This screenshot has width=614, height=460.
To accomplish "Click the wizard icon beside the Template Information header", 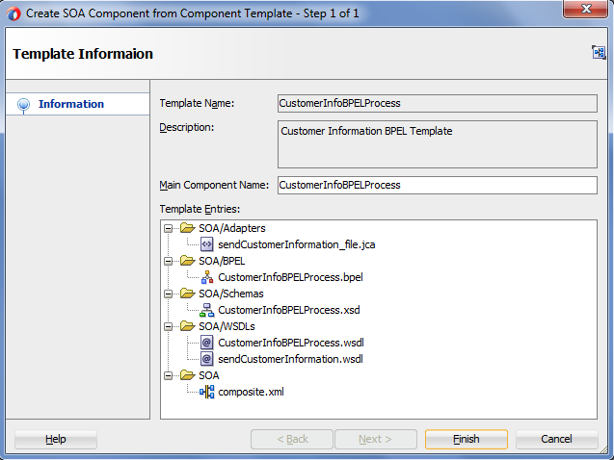I will click(599, 52).
